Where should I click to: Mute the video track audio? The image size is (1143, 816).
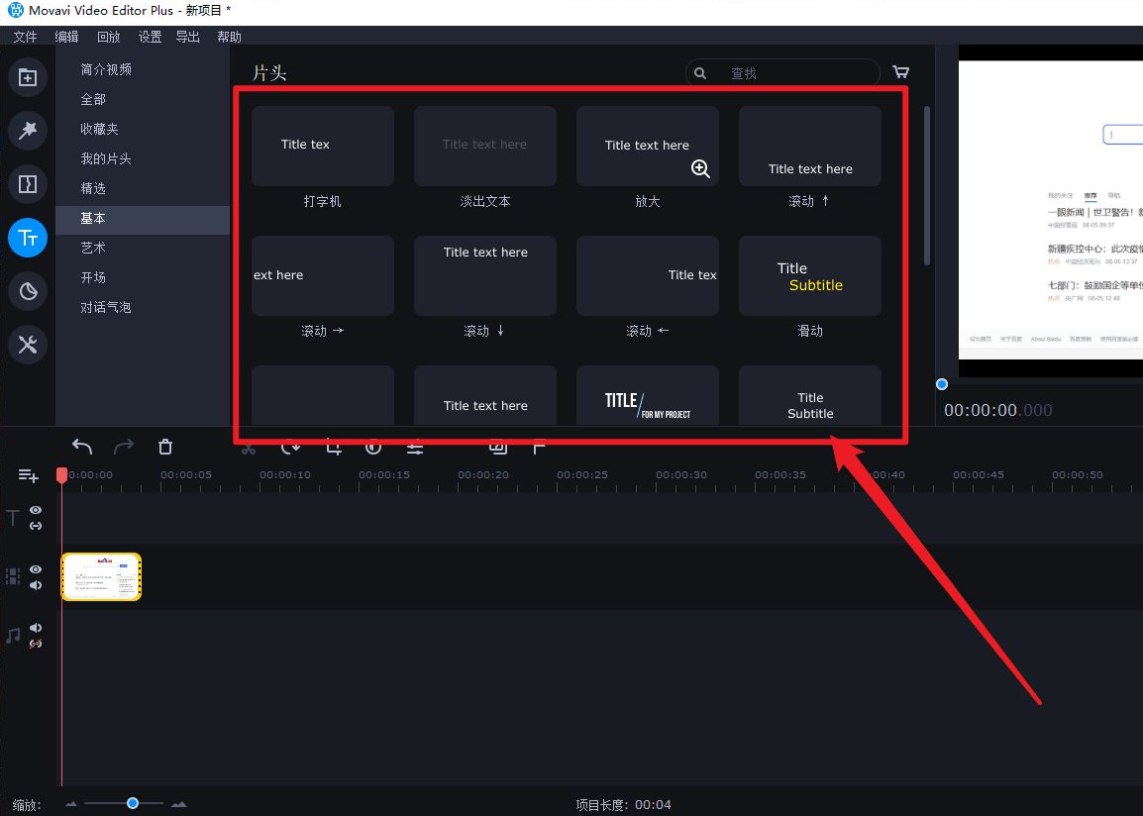(36, 585)
